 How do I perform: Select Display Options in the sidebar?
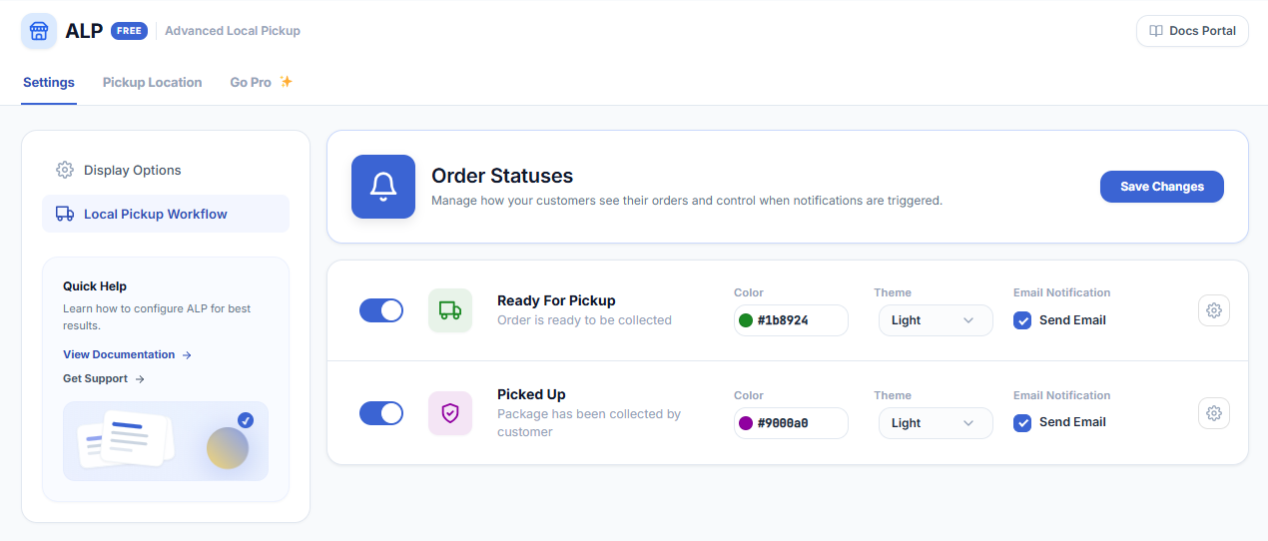click(x=166, y=170)
